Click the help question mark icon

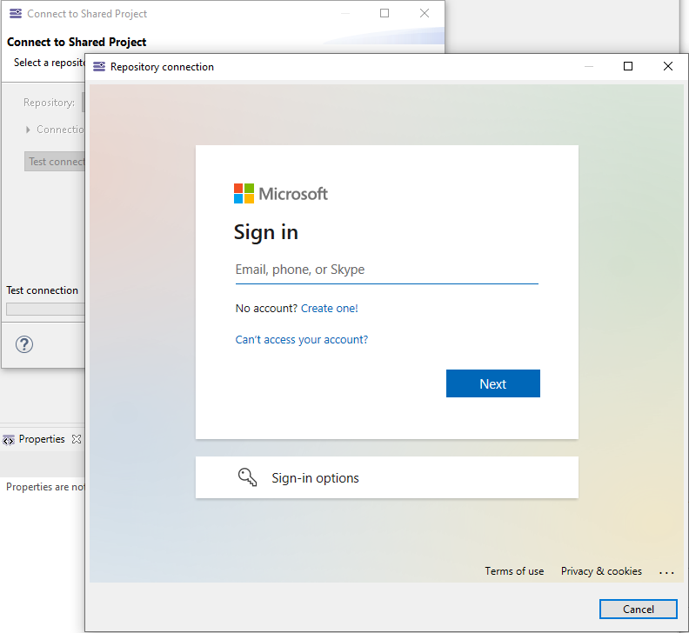24,344
